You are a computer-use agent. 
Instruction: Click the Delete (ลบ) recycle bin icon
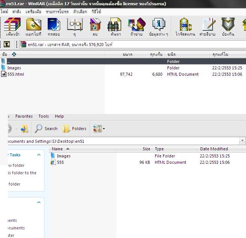pos(95,24)
